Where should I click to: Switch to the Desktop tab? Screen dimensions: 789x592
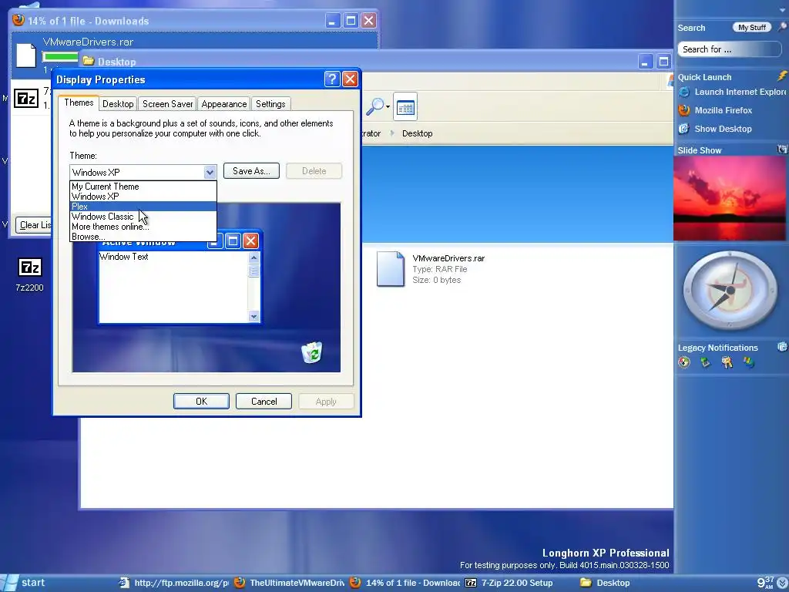118,104
